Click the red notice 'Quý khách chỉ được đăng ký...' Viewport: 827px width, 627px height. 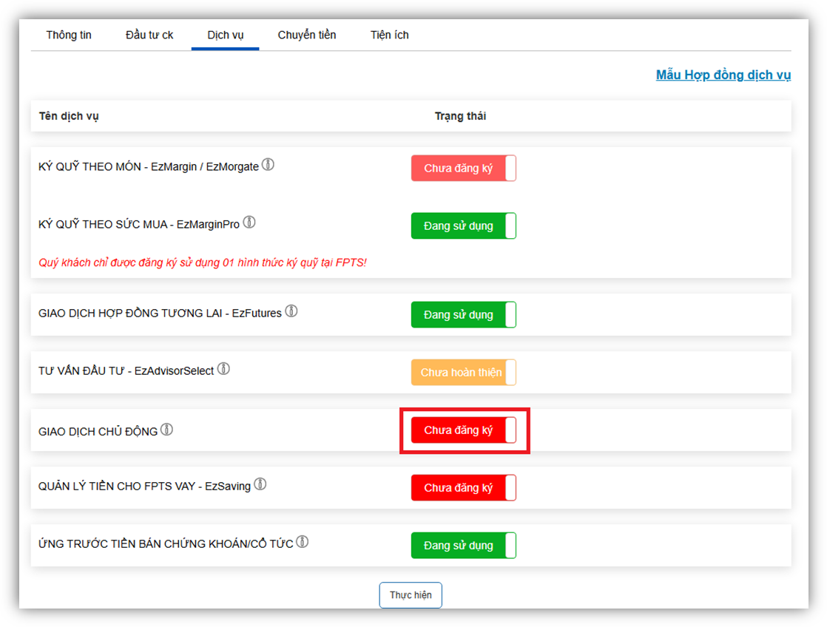coord(203,262)
